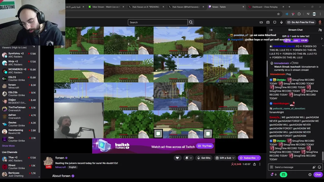Screen dimensions: 324x182
Task: Open ESLCSb Counter-Strike channel
Action: tap(19, 94)
